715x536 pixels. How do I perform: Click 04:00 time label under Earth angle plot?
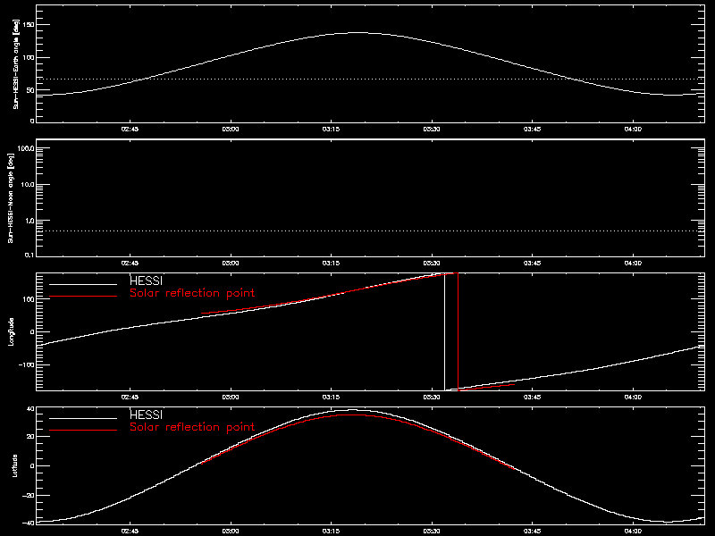[x=633, y=130]
